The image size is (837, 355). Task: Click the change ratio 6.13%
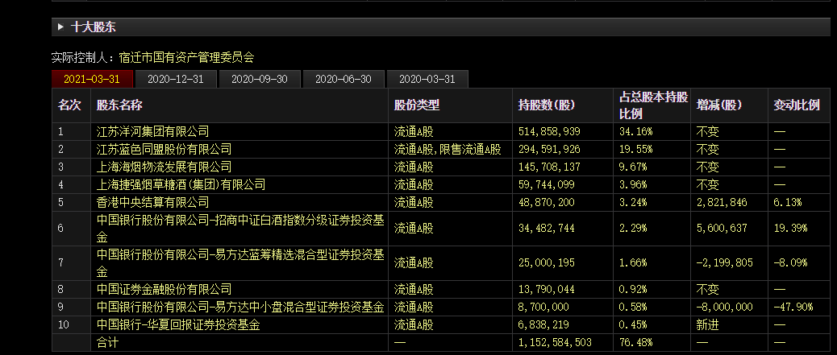pos(787,202)
